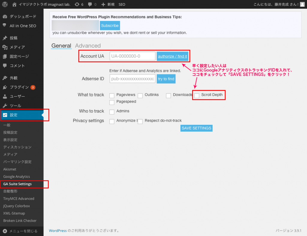Click try to find button
The width and height of the screenshot is (307, 236).
pyautogui.click(x=166, y=79)
